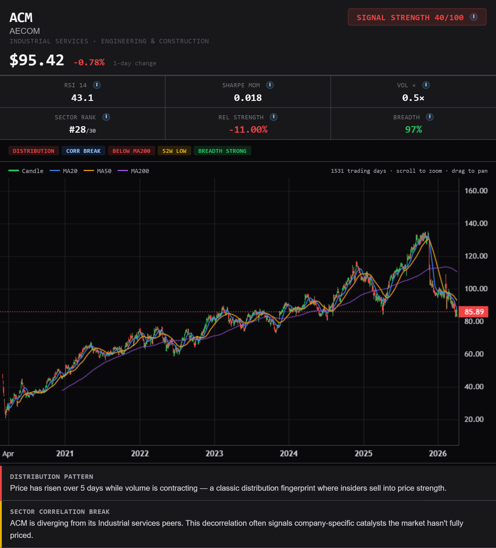Hide the MA20 line via legend

(x=64, y=171)
